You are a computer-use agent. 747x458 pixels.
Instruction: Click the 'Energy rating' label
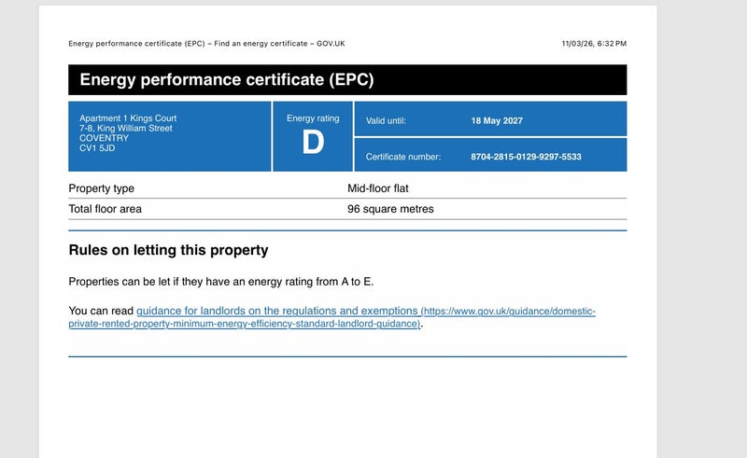(x=313, y=118)
